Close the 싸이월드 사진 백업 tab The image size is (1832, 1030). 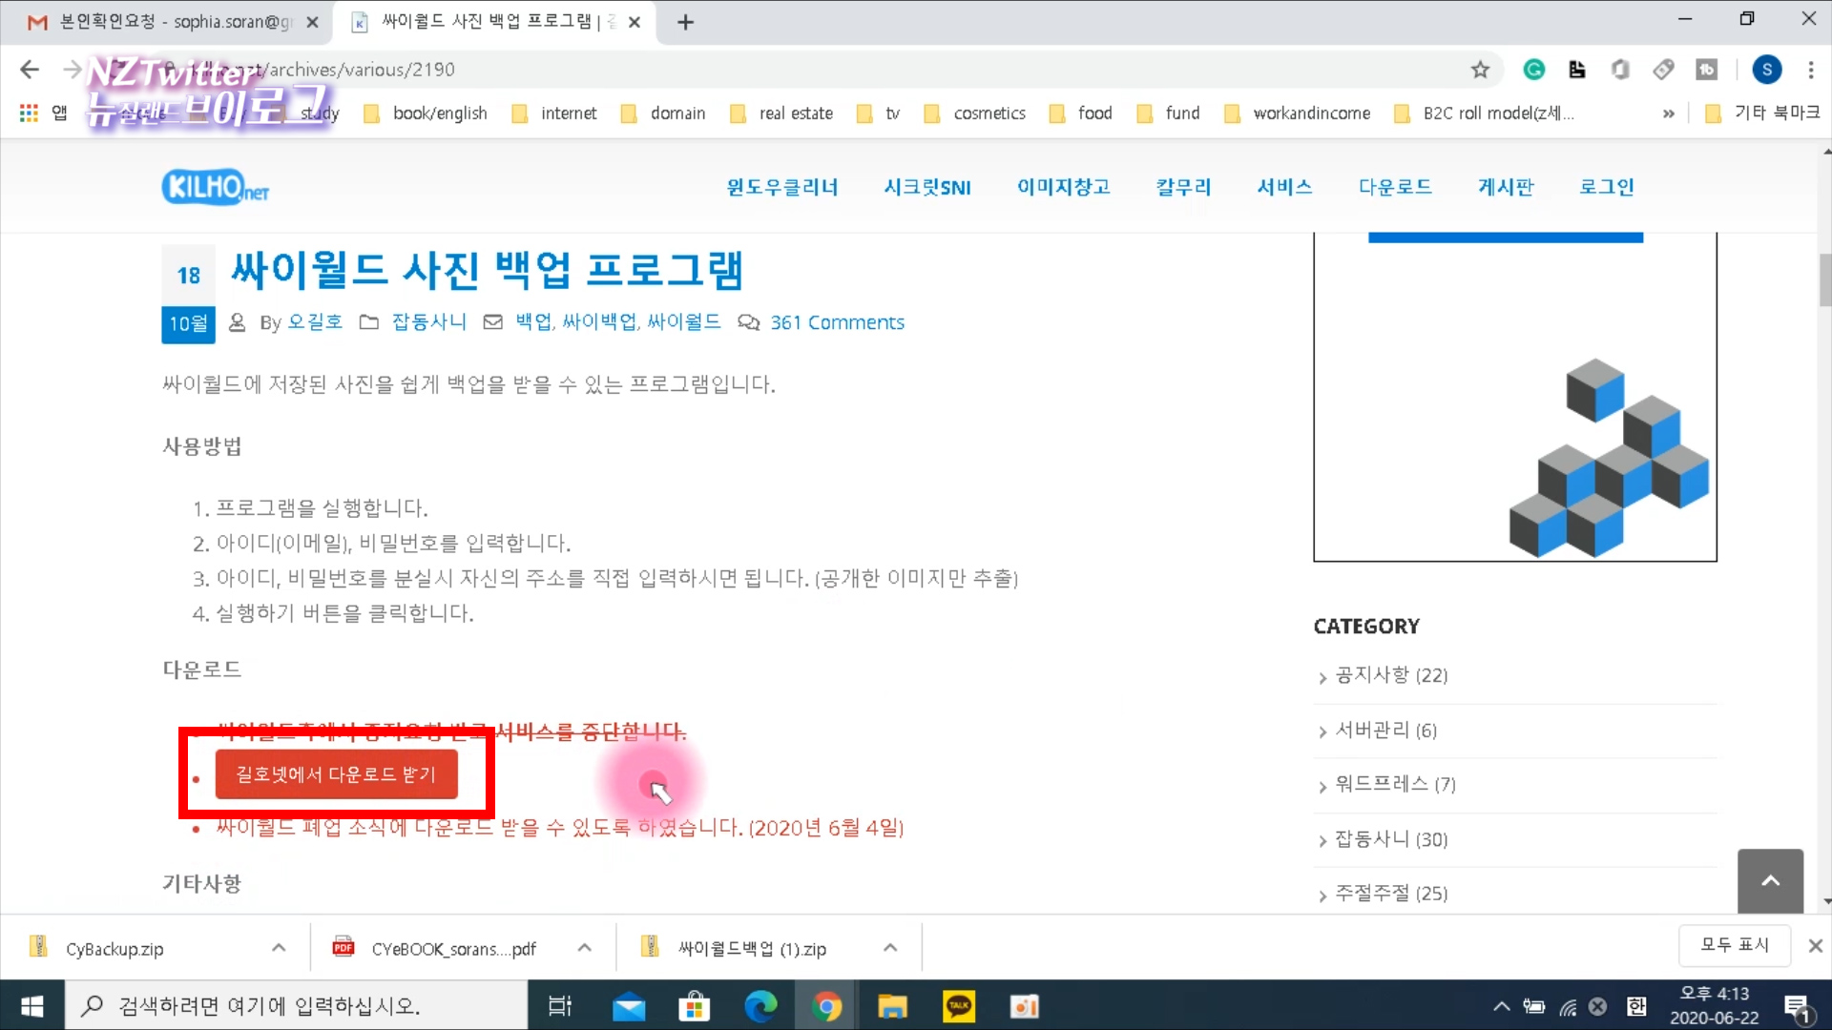point(635,22)
